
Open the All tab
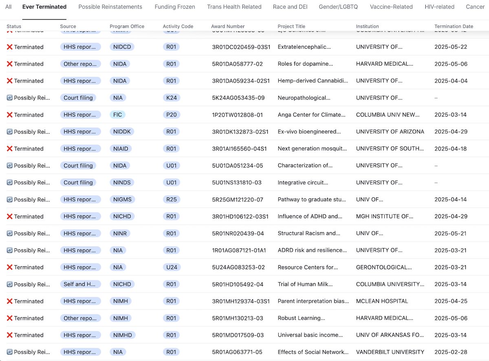coord(8,7)
